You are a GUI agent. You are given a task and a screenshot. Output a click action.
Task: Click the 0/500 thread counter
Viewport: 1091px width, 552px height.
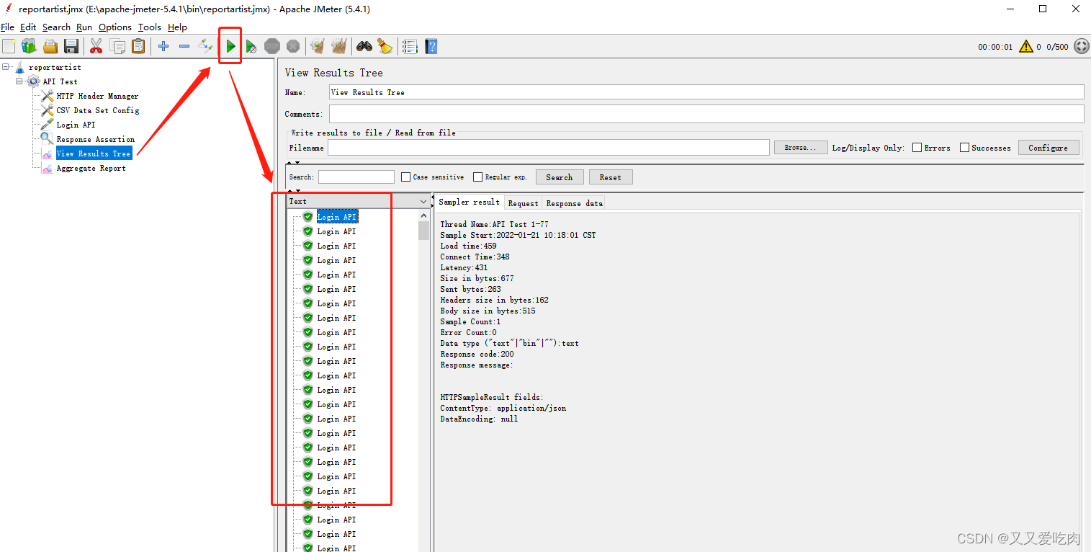point(1057,47)
